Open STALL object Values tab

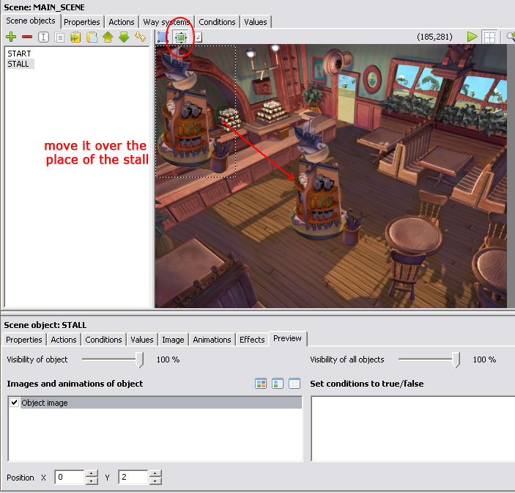click(x=142, y=340)
